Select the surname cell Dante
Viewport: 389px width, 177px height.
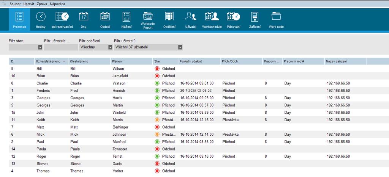[x=117, y=164]
